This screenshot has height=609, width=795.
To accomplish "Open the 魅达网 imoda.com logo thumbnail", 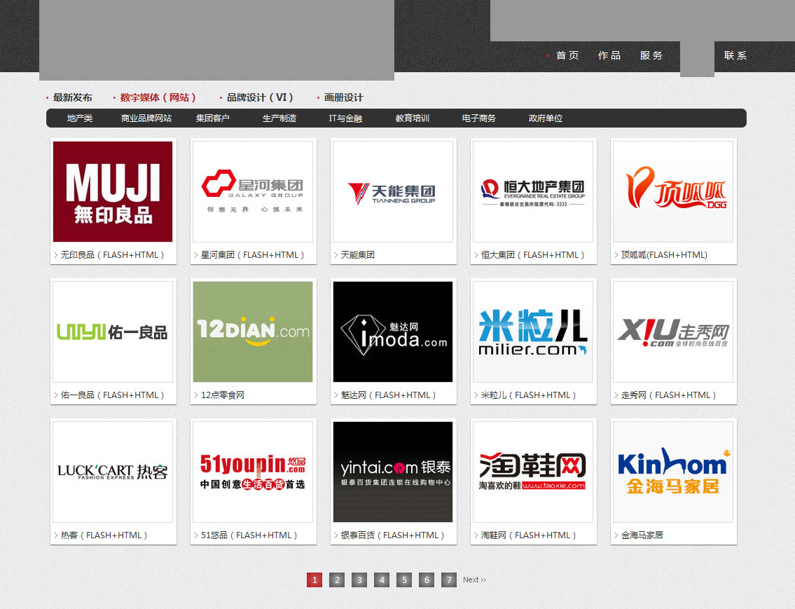I will tap(393, 331).
